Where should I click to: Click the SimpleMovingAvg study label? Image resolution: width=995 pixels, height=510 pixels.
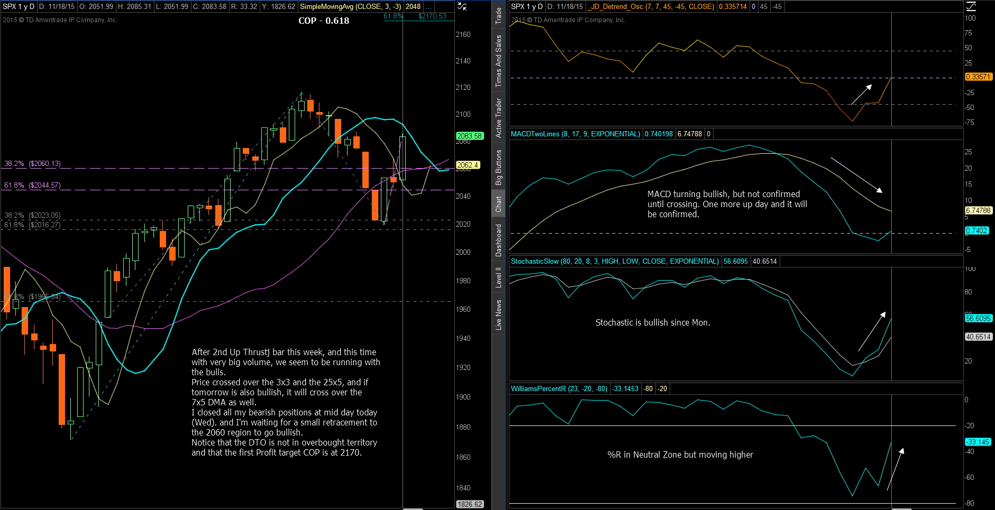point(350,7)
